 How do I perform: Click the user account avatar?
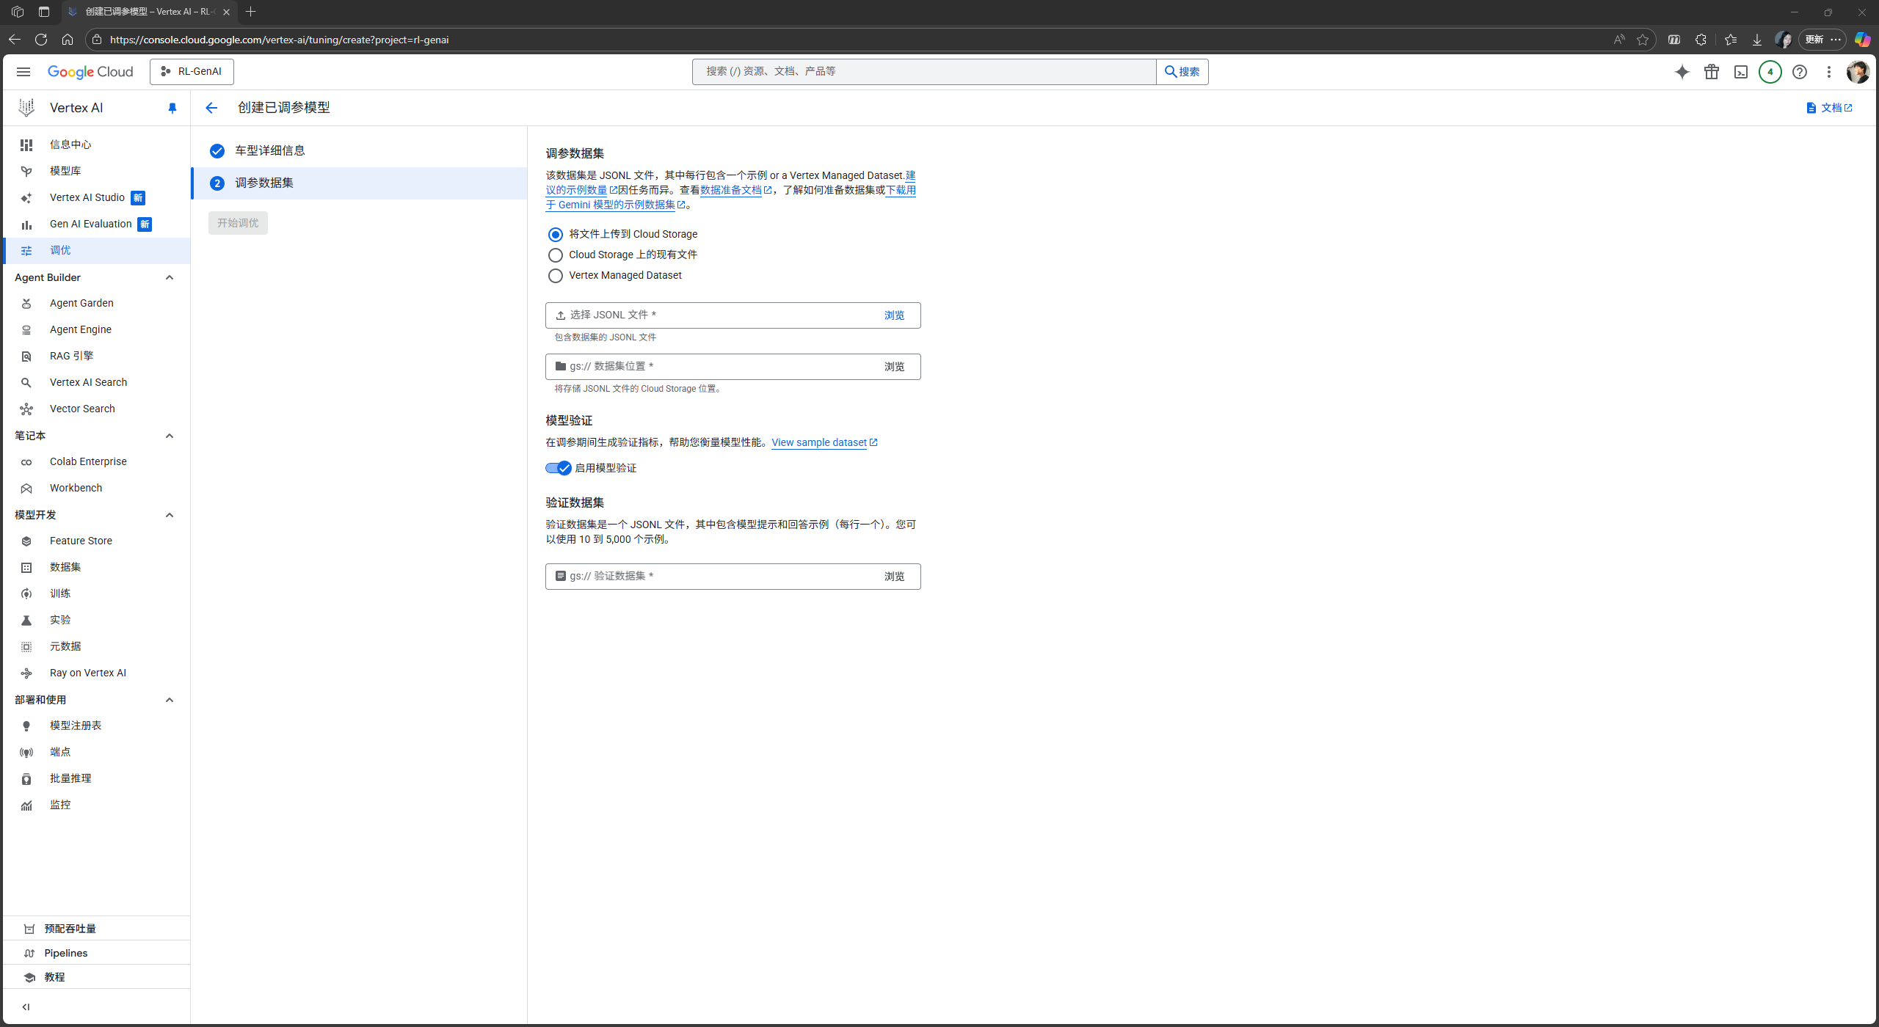click(x=1858, y=71)
